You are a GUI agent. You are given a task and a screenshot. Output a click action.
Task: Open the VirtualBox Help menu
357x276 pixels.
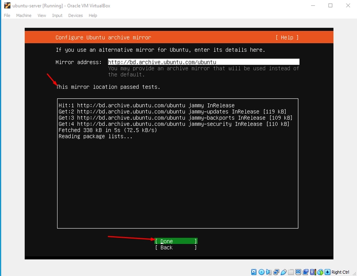click(x=93, y=15)
